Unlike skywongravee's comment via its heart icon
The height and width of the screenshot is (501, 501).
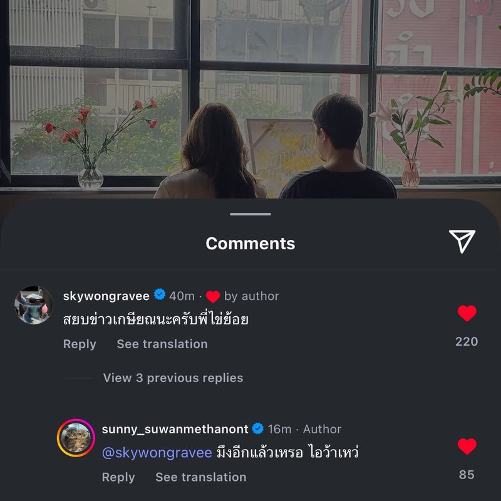(467, 313)
